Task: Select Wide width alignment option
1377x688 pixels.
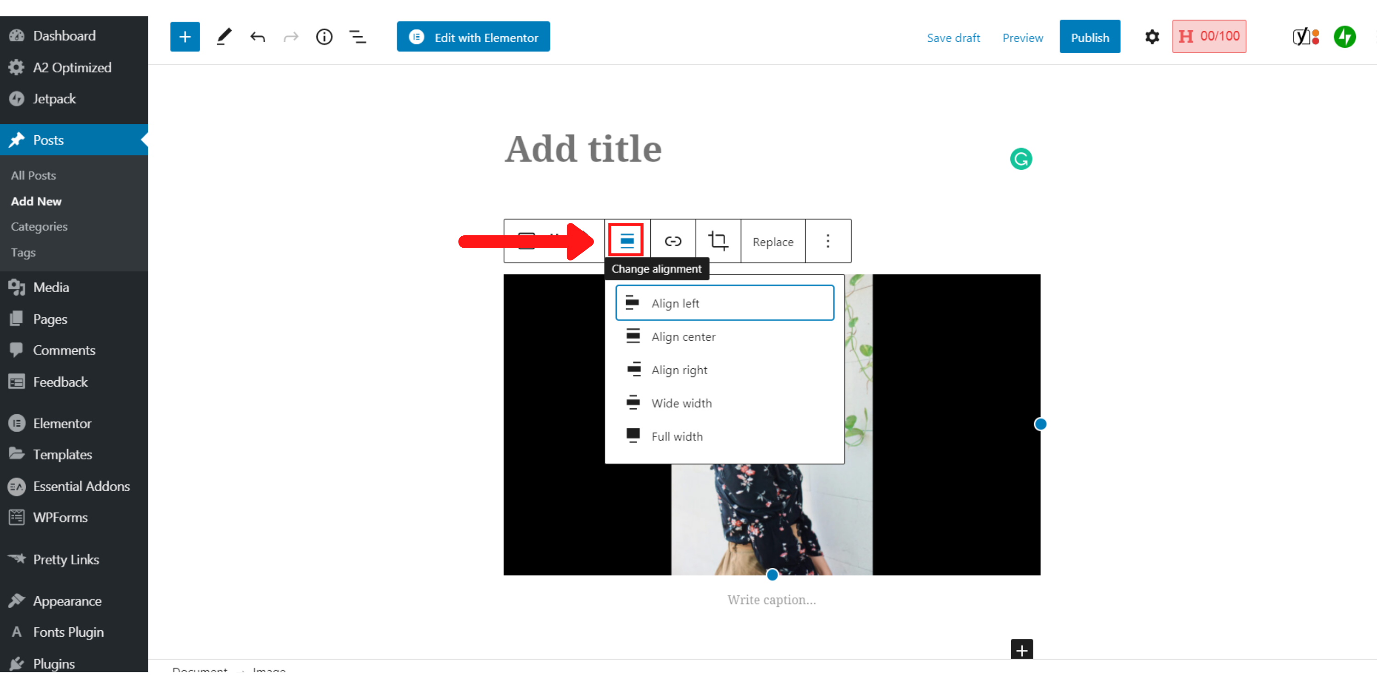Action: (681, 403)
